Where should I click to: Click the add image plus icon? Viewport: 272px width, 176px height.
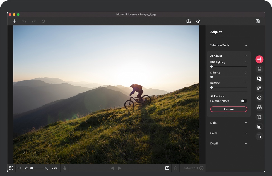tap(15, 21)
